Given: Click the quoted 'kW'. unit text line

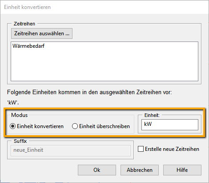Looking at the screenshot, I should [13, 103].
